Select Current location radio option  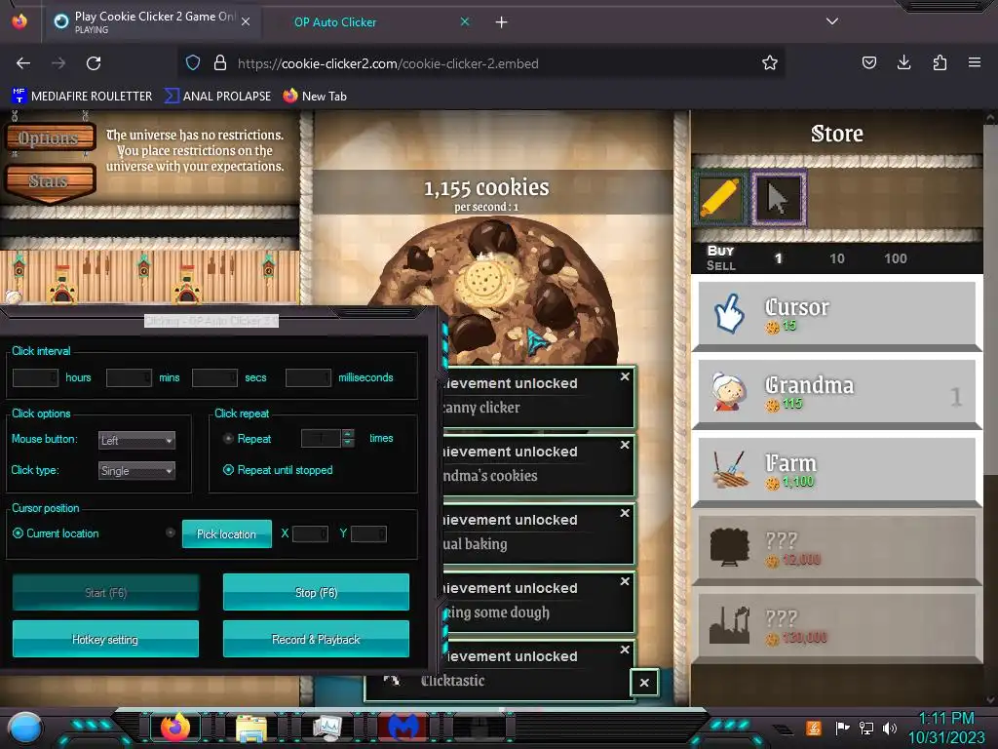click(x=18, y=533)
